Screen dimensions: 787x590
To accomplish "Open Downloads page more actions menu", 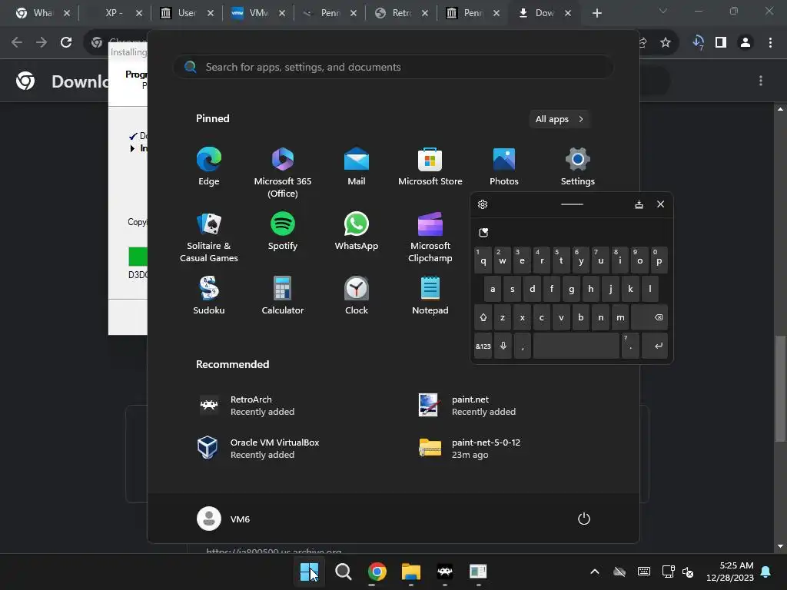I will 761,81.
